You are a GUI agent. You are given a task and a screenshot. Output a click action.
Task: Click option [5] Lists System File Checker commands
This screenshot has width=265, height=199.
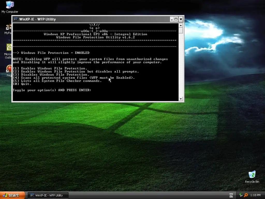(57, 81)
